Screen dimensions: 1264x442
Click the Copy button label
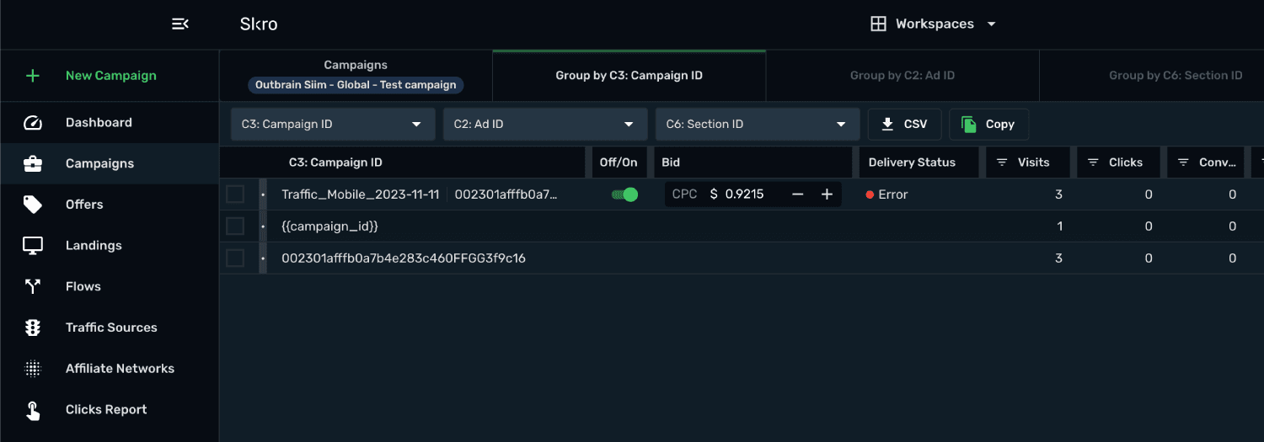pyautogui.click(x=1000, y=124)
